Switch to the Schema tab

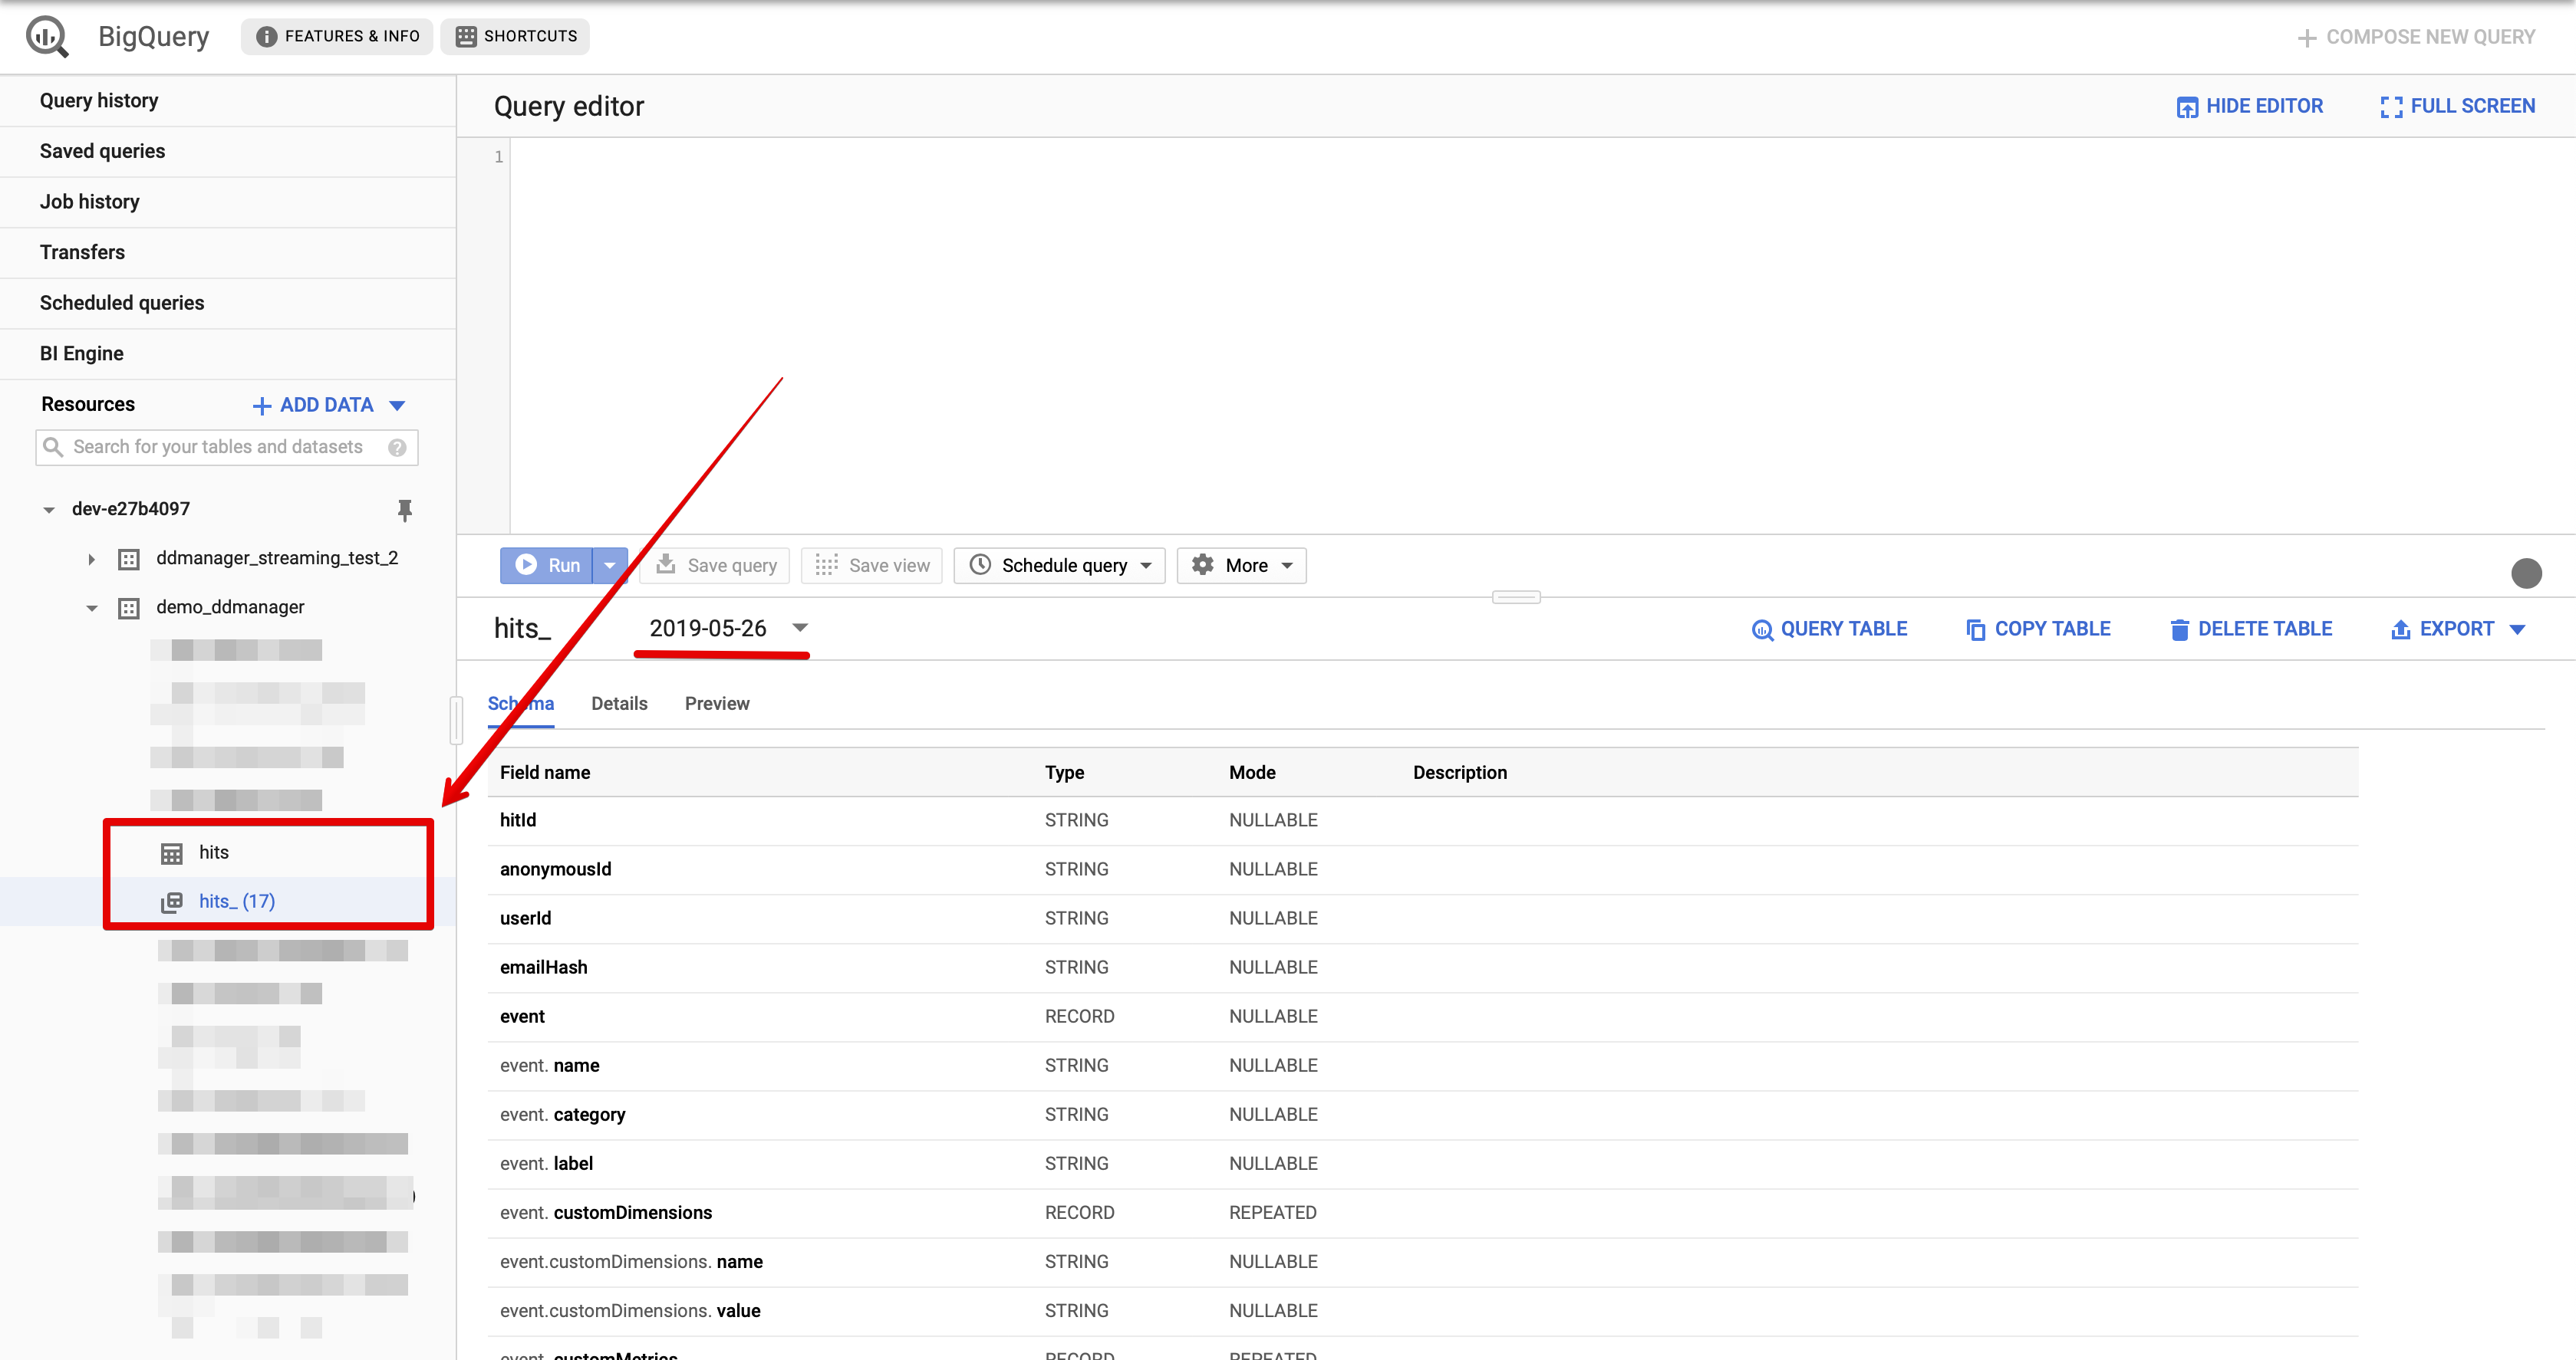click(521, 705)
